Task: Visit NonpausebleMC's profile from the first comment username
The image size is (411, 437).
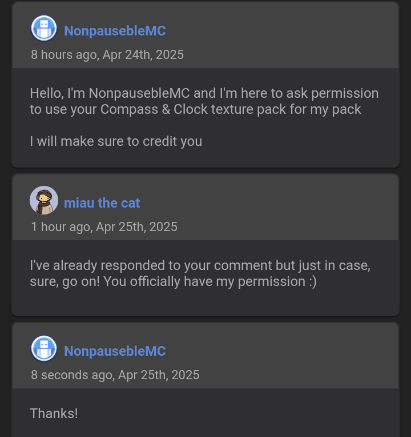Action: click(115, 31)
